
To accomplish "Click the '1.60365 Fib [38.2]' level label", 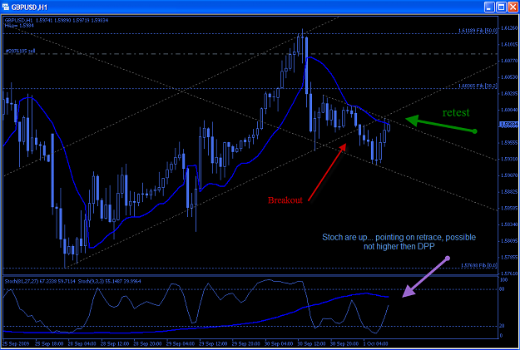I will (x=478, y=86).
